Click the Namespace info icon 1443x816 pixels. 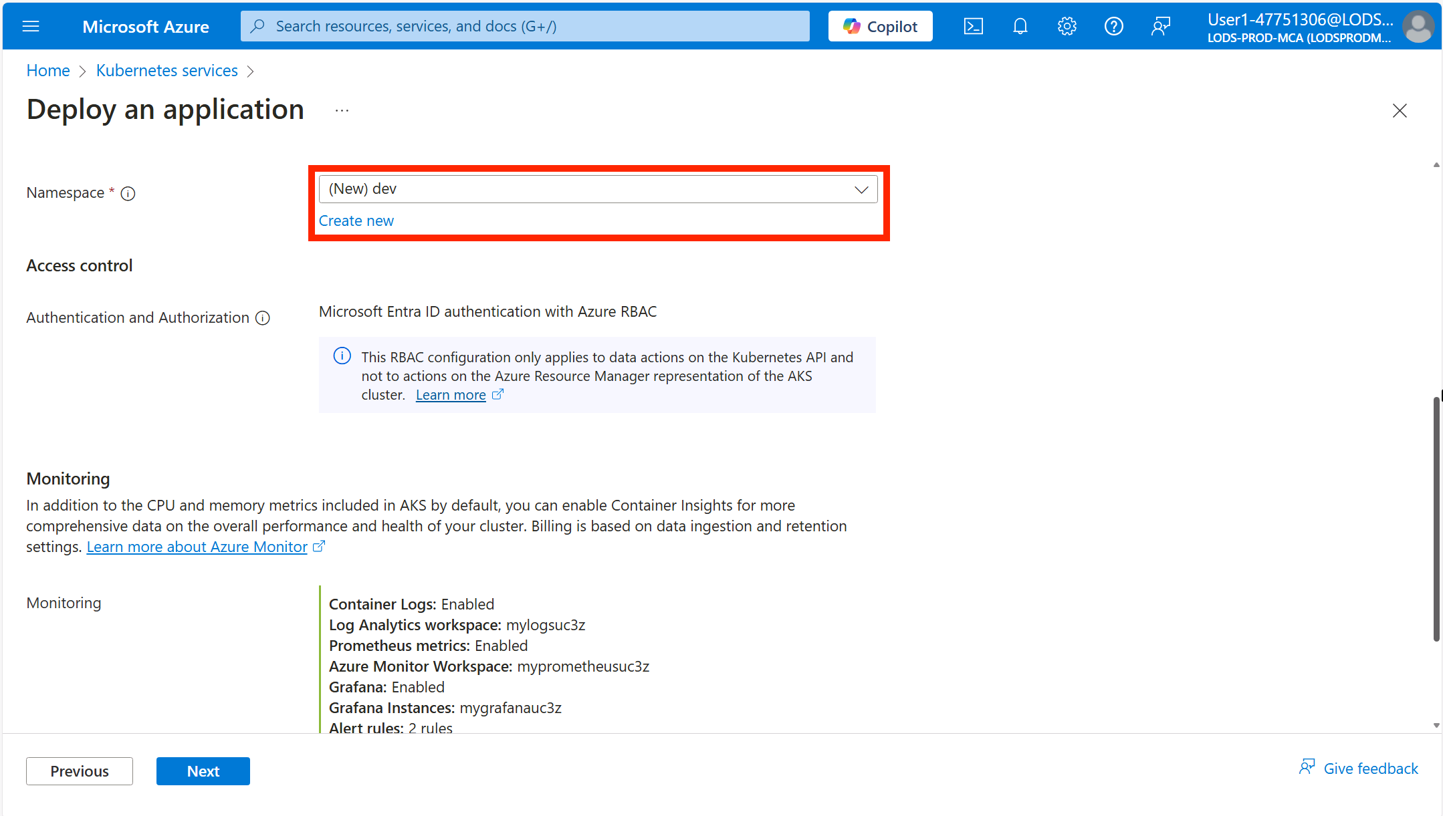(128, 194)
